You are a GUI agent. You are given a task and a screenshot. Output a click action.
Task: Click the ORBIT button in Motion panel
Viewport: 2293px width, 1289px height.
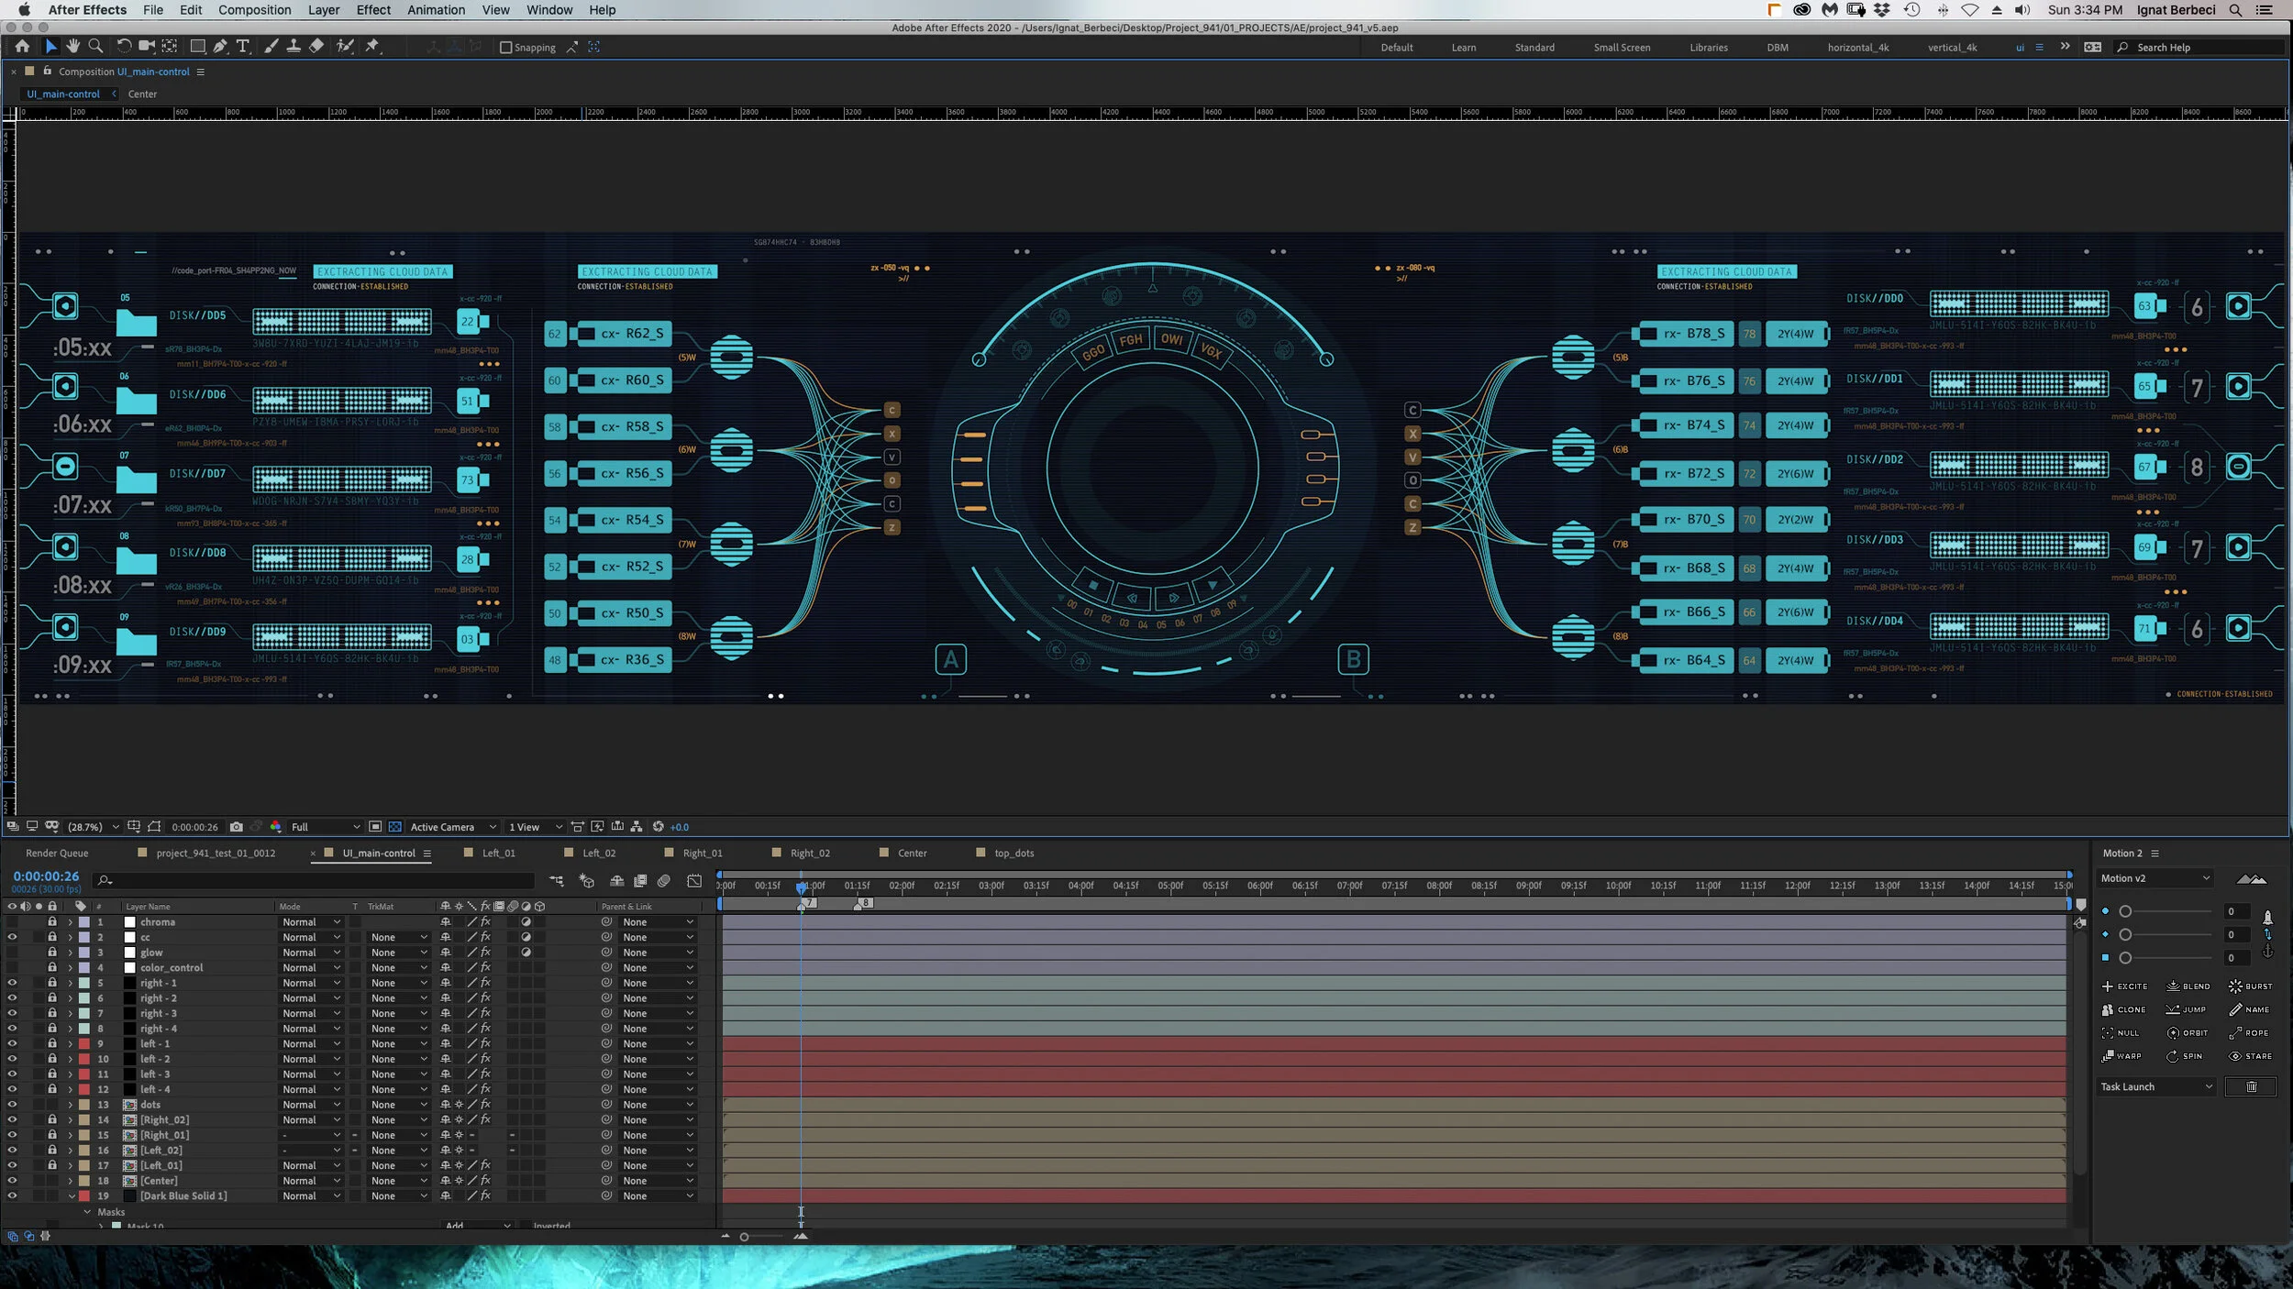2188,1033
